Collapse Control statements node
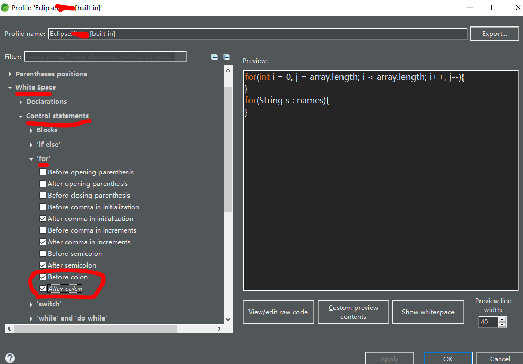523x364 pixels. tap(20, 116)
